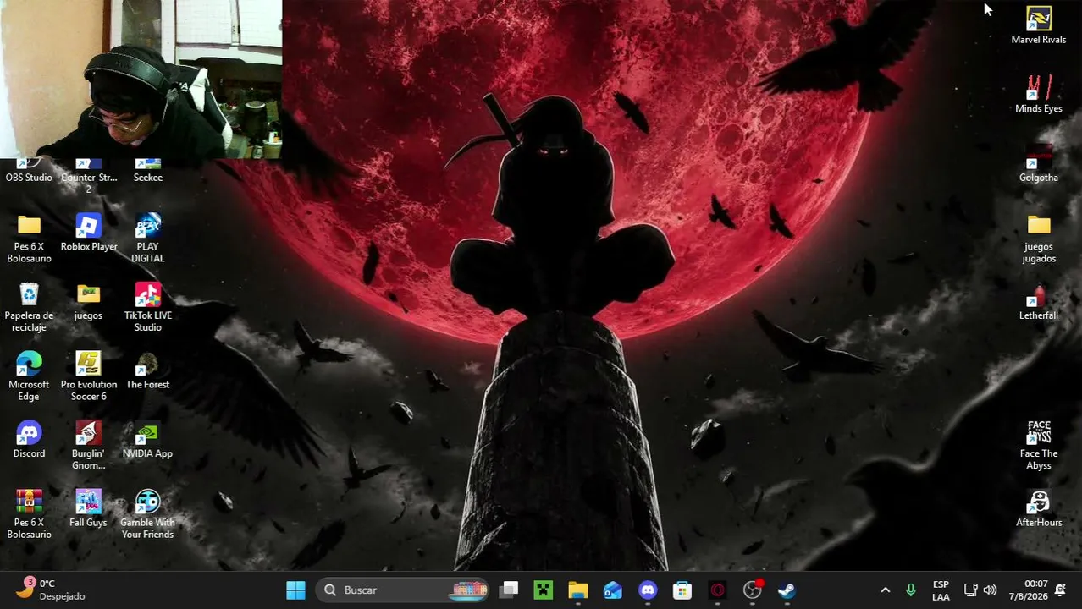Screen dimensions: 1082x609
Task: Expand the hidden system tray icons
Action: [x=885, y=590]
